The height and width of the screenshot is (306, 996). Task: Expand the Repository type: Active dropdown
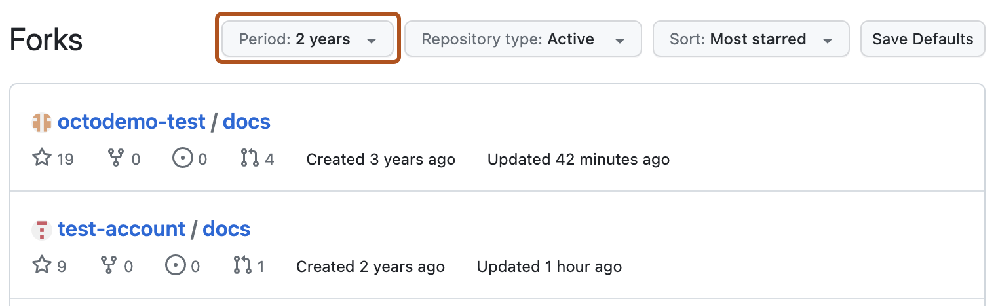[x=522, y=40]
